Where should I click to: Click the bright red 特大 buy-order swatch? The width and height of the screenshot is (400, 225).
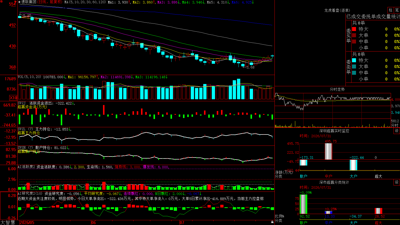coord(354,29)
